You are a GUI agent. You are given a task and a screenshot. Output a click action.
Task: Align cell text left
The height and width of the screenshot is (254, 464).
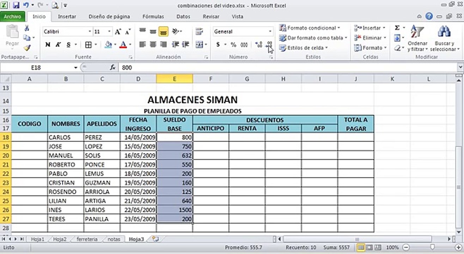tap(142, 45)
